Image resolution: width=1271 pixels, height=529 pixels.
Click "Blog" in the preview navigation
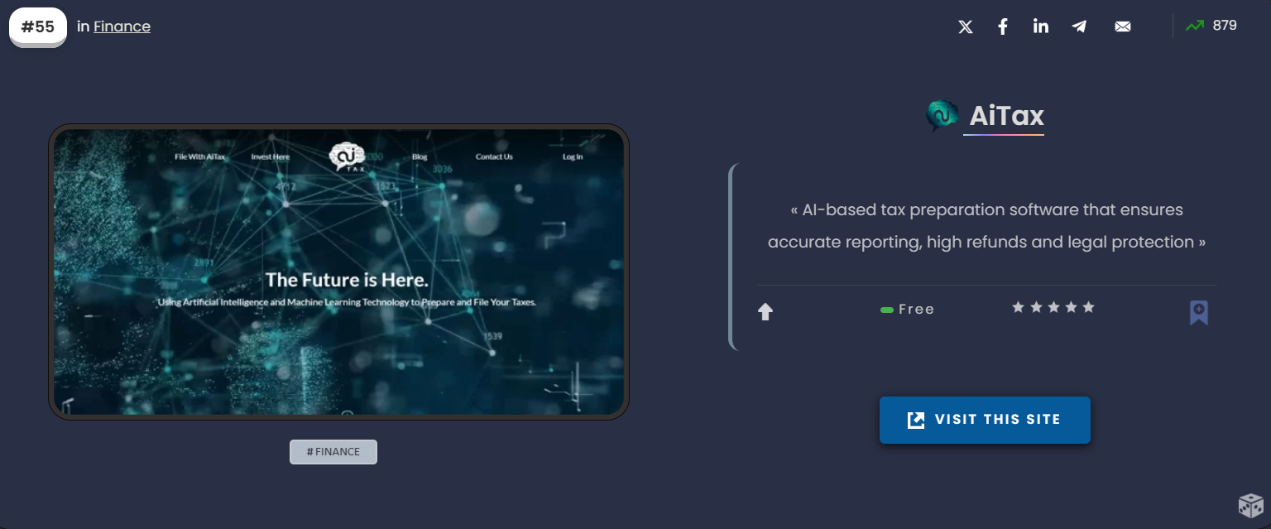pyautogui.click(x=420, y=156)
